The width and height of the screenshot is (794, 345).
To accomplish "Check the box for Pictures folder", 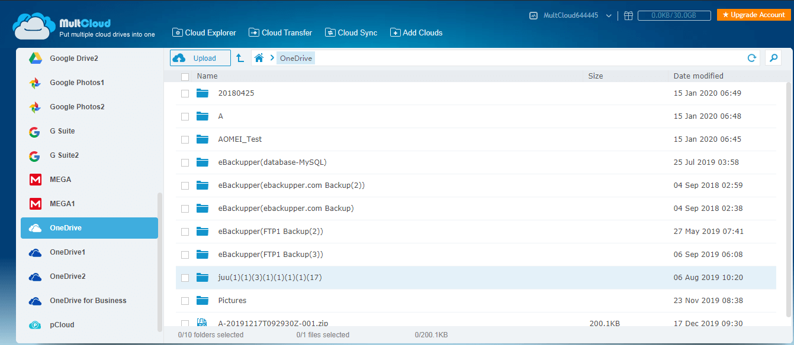I will [185, 301].
